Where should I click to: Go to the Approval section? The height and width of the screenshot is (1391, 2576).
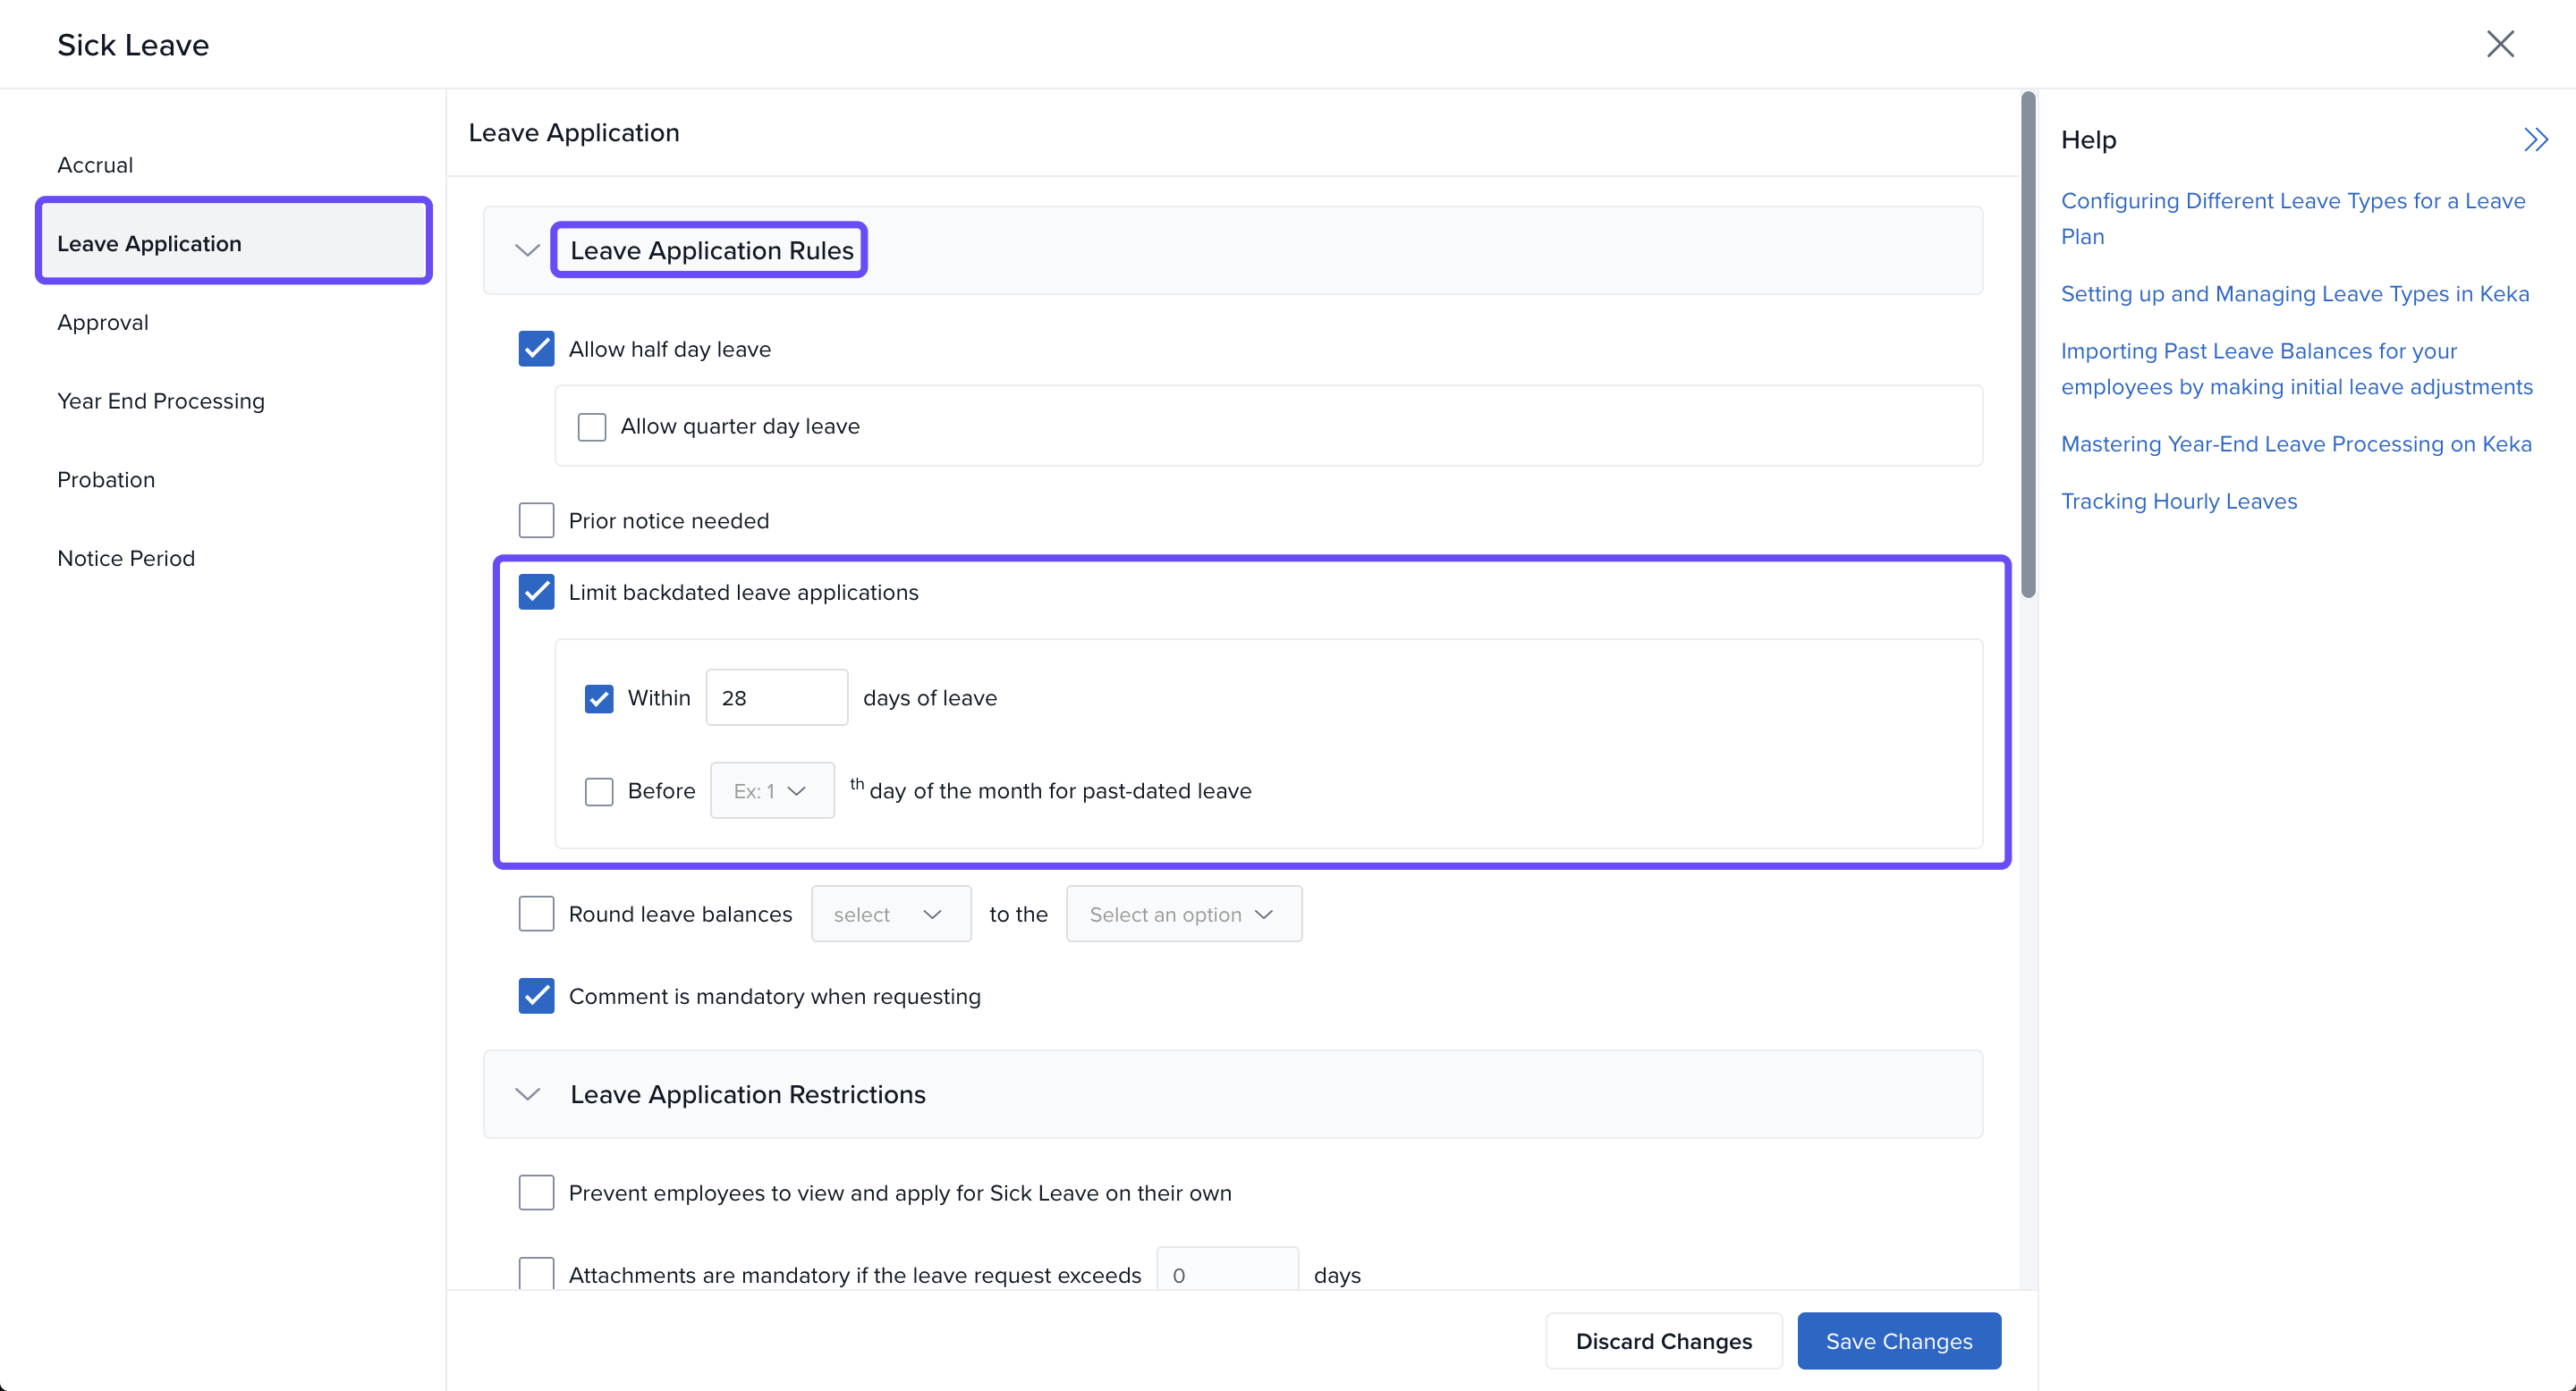click(103, 323)
